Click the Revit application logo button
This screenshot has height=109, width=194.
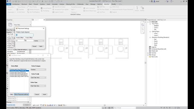click(x=8, y=1)
